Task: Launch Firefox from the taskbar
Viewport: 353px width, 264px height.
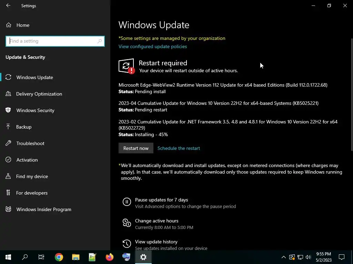Action: [109, 257]
